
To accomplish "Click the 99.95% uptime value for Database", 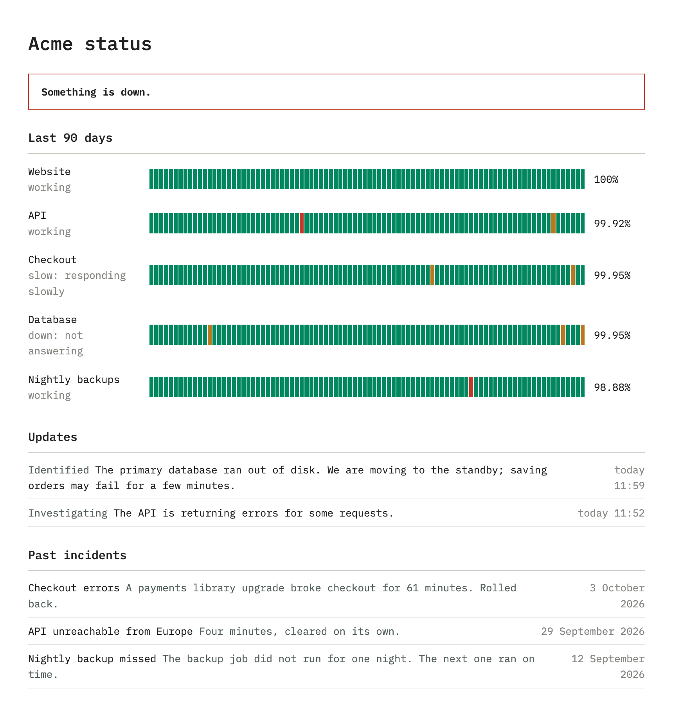I will click(x=612, y=335).
